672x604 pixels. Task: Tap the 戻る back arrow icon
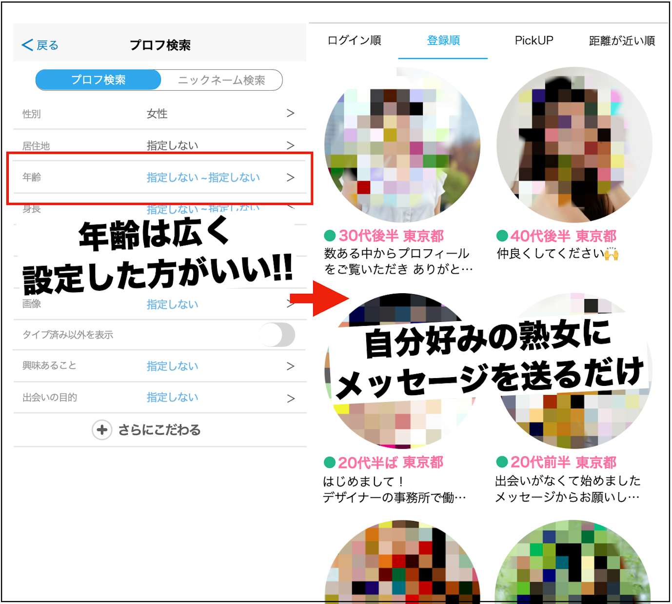[27, 45]
